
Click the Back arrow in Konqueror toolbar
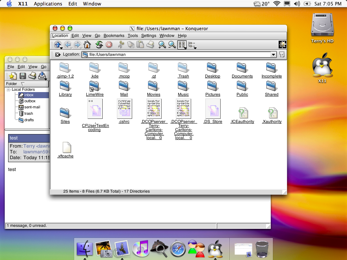point(68,45)
